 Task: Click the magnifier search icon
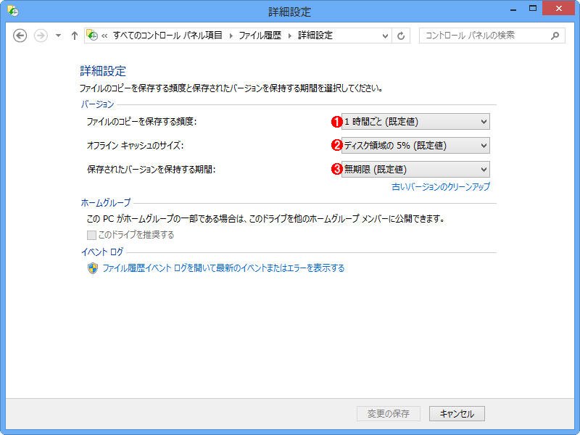pos(555,36)
